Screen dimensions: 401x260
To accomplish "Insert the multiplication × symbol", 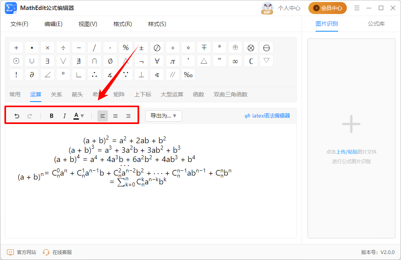I will click(48, 48).
